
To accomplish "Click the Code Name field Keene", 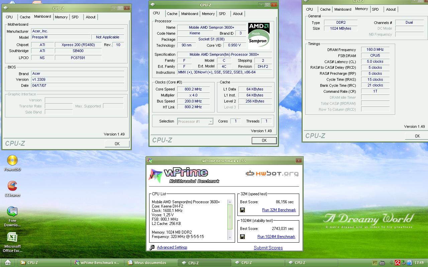I will point(195,33).
